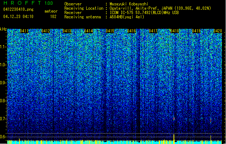The image size is (226, 144).
Task: Click the Receiver label
Action: point(73,13)
